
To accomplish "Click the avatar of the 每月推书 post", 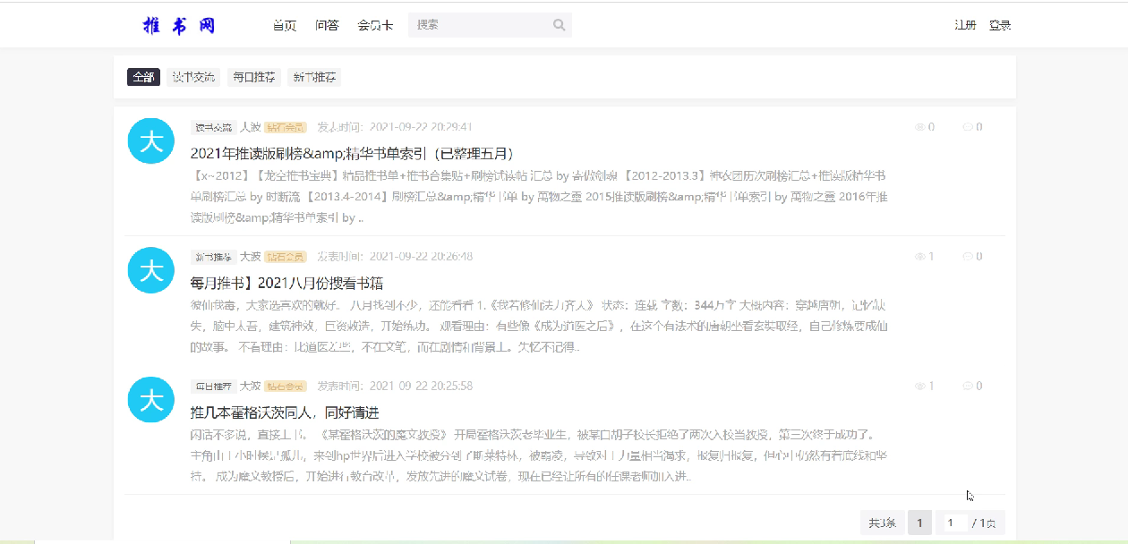I will click(x=151, y=270).
